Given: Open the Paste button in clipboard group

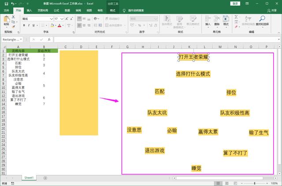Looking at the screenshot, I should 7,21.
